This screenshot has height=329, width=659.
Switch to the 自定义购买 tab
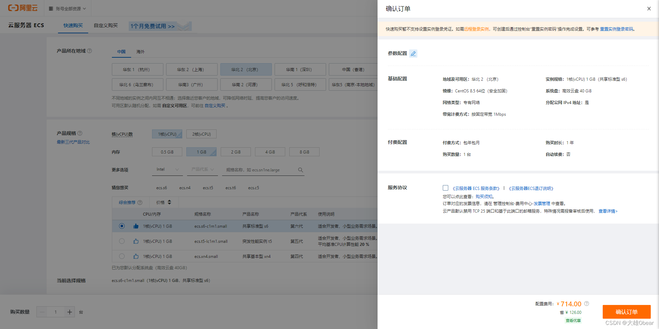click(x=105, y=25)
